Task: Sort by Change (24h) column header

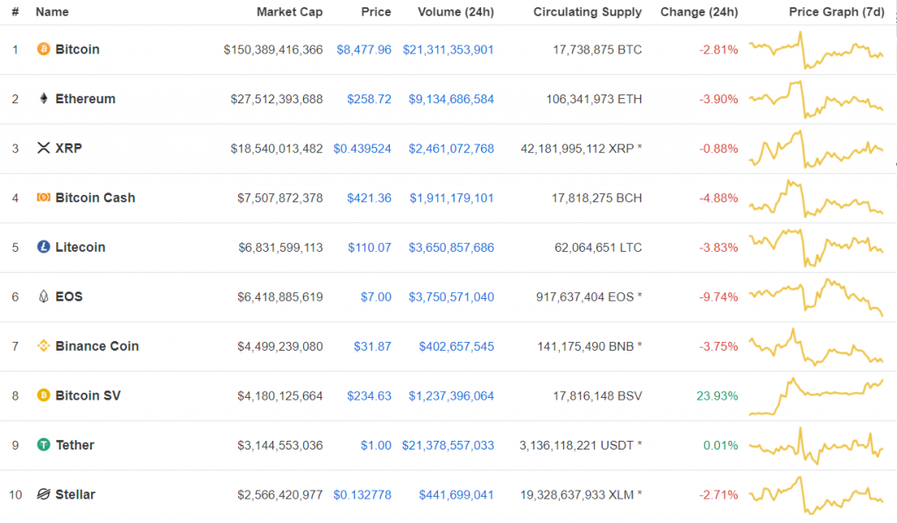Action: pos(699,12)
